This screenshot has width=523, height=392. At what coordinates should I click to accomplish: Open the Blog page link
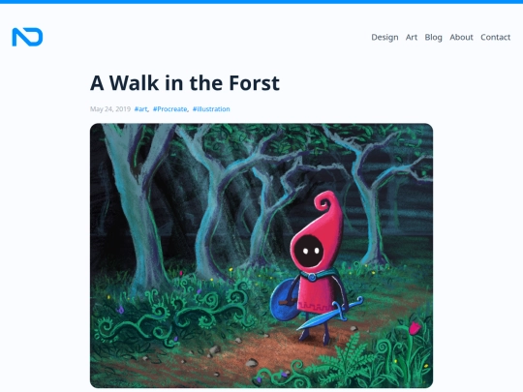[433, 37]
